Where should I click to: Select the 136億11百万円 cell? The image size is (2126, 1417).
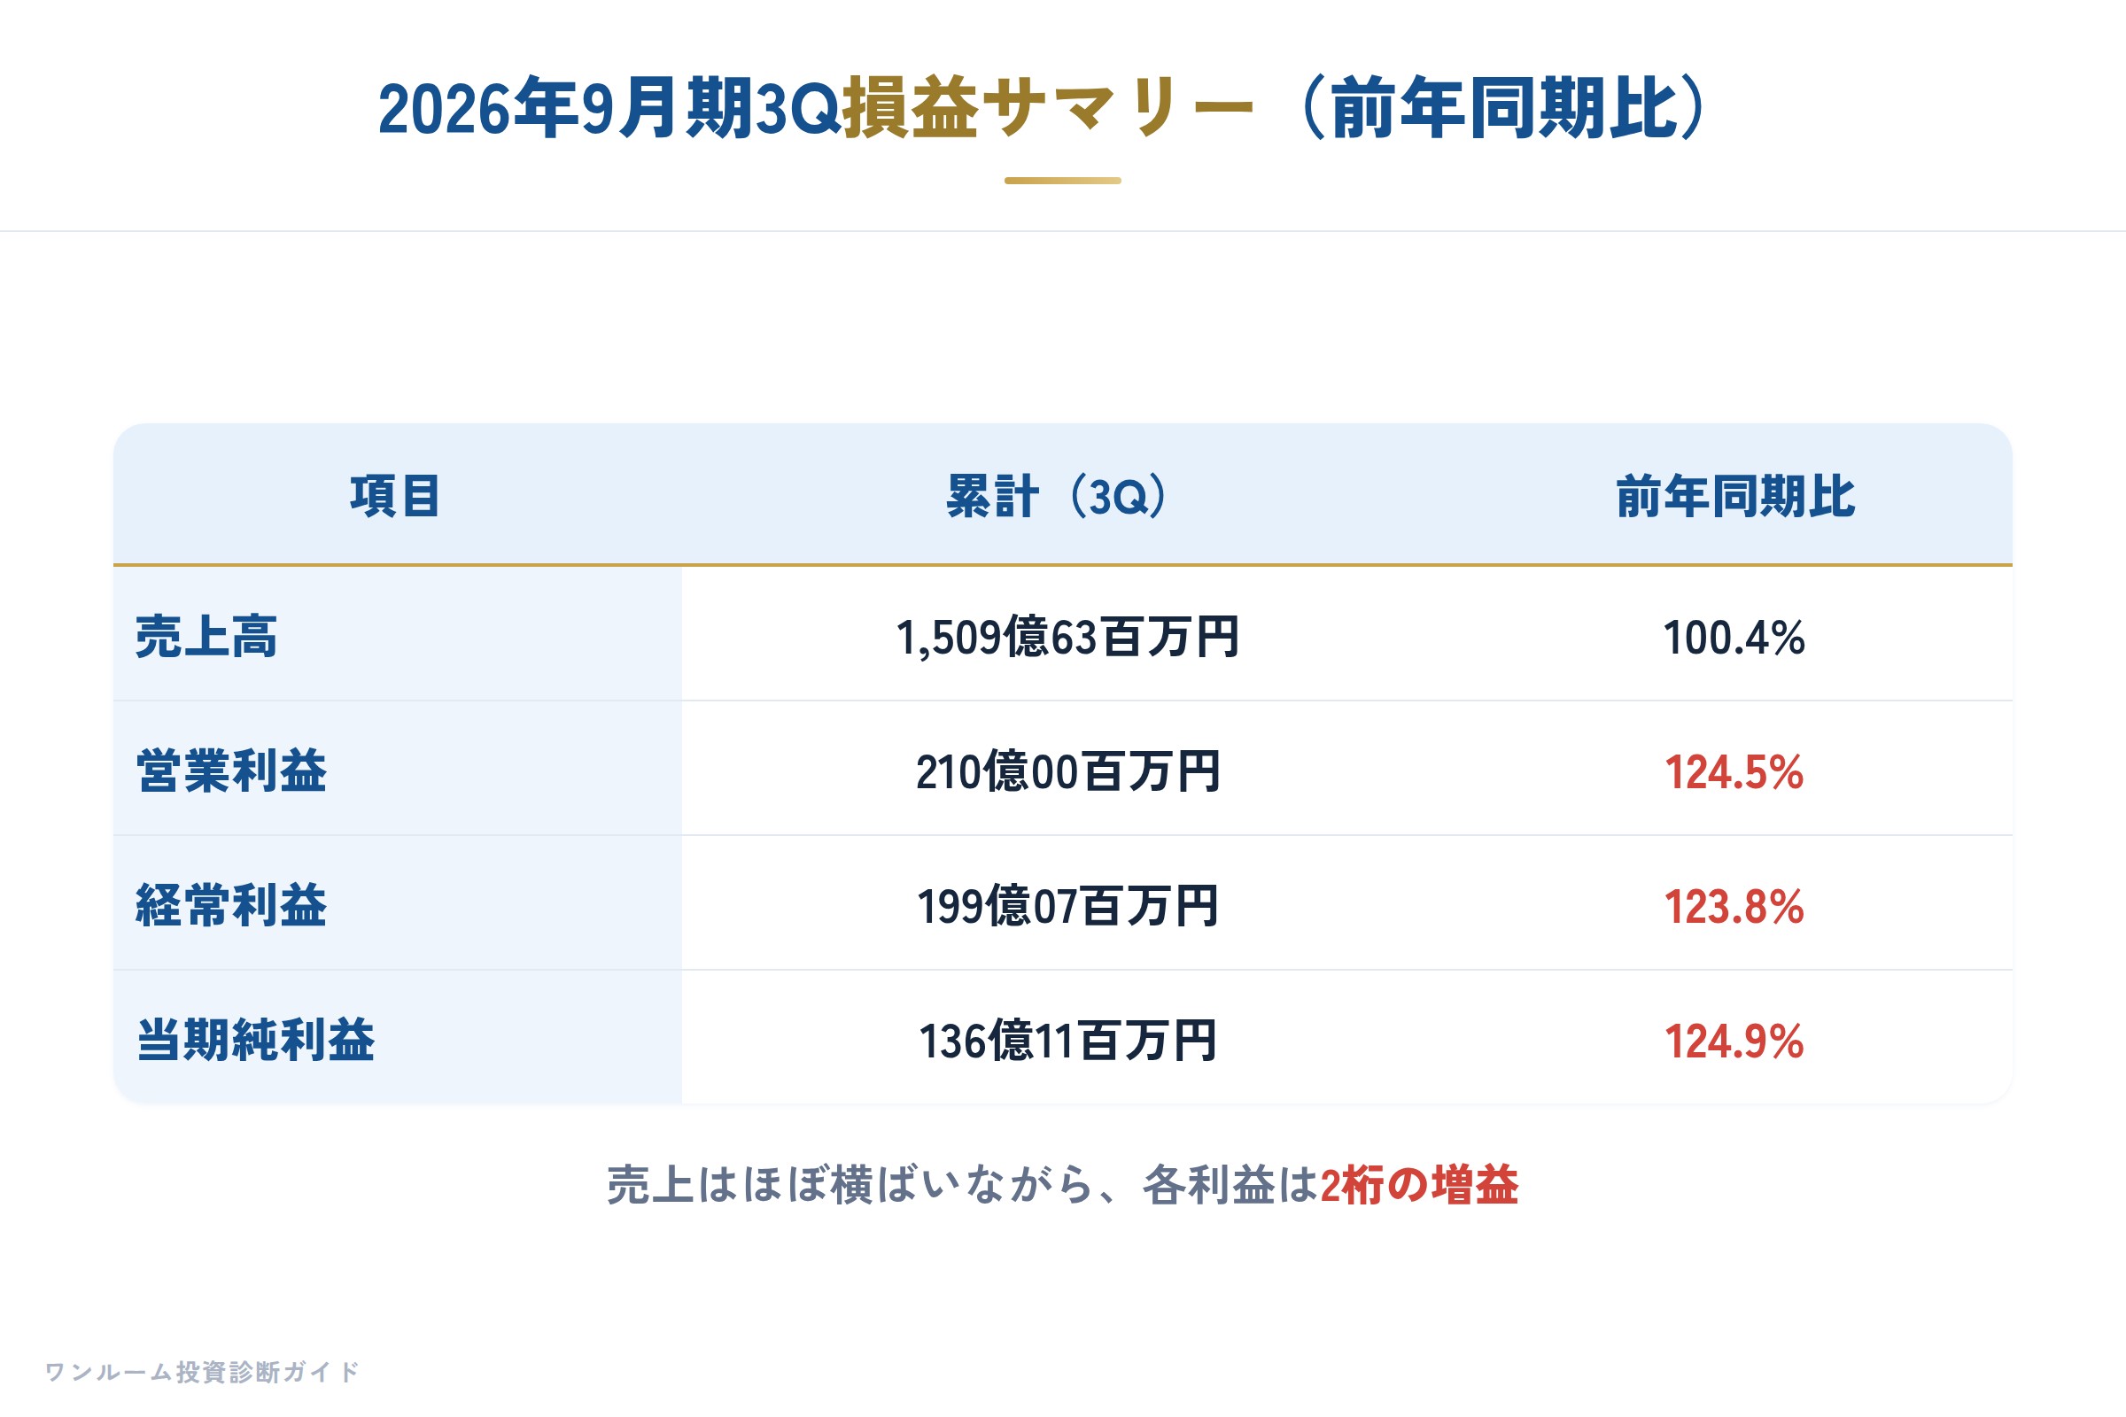[1067, 1041]
